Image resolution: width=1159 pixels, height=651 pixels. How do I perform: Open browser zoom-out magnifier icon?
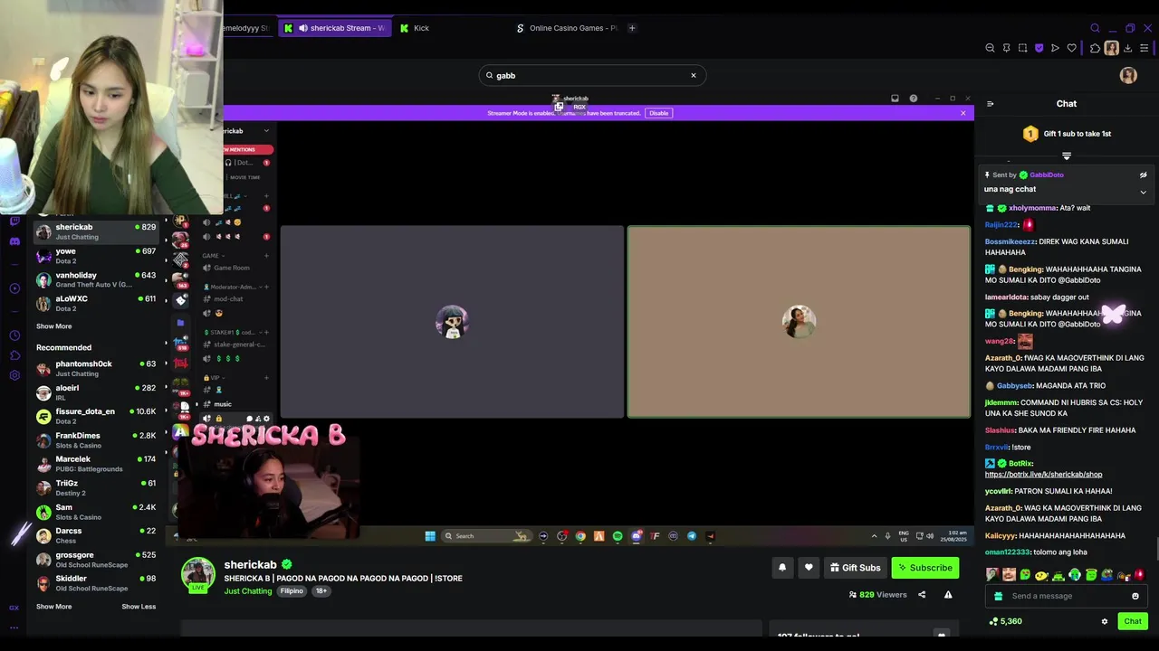click(x=990, y=48)
